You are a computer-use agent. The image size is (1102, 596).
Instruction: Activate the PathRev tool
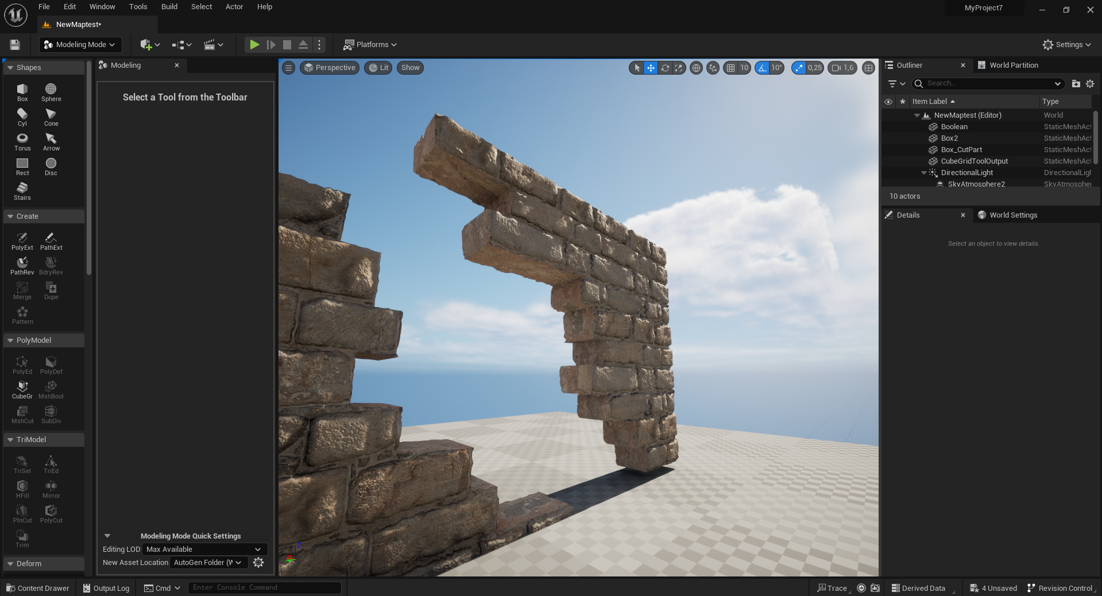tap(22, 266)
